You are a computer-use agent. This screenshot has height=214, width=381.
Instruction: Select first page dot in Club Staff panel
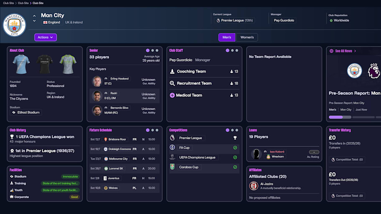click(x=227, y=50)
